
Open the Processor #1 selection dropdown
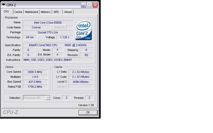tap(37, 98)
